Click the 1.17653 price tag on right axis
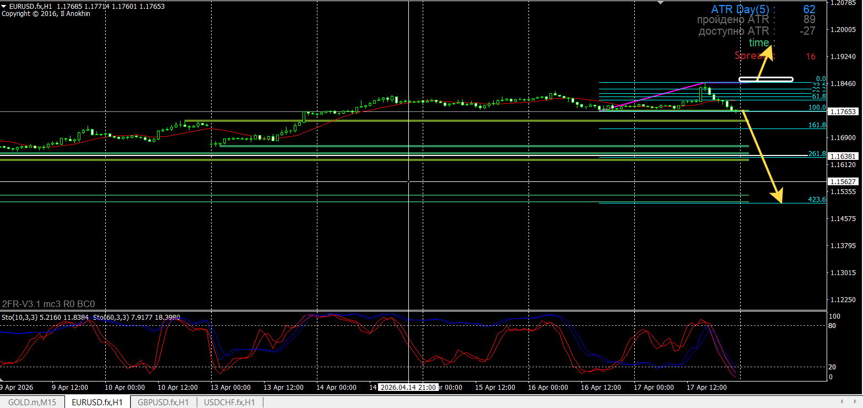This screenshot has height=408, width=863. click(x=843, y=111)
